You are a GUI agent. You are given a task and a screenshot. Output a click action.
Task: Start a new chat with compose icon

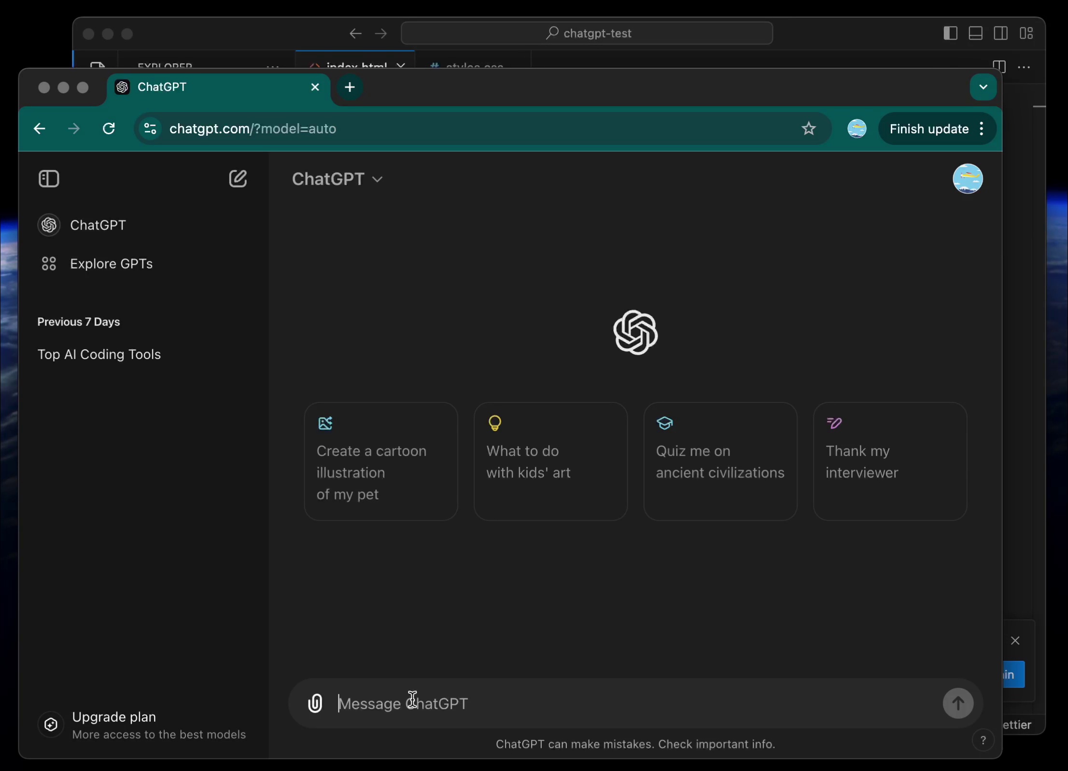click(x=238, y=179)
